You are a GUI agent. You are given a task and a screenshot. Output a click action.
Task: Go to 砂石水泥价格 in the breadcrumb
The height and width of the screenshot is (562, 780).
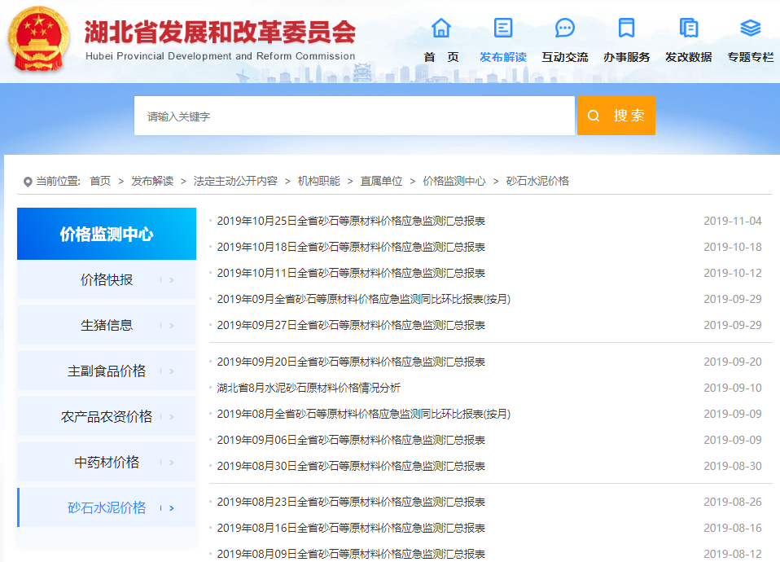tap(537, 181)
